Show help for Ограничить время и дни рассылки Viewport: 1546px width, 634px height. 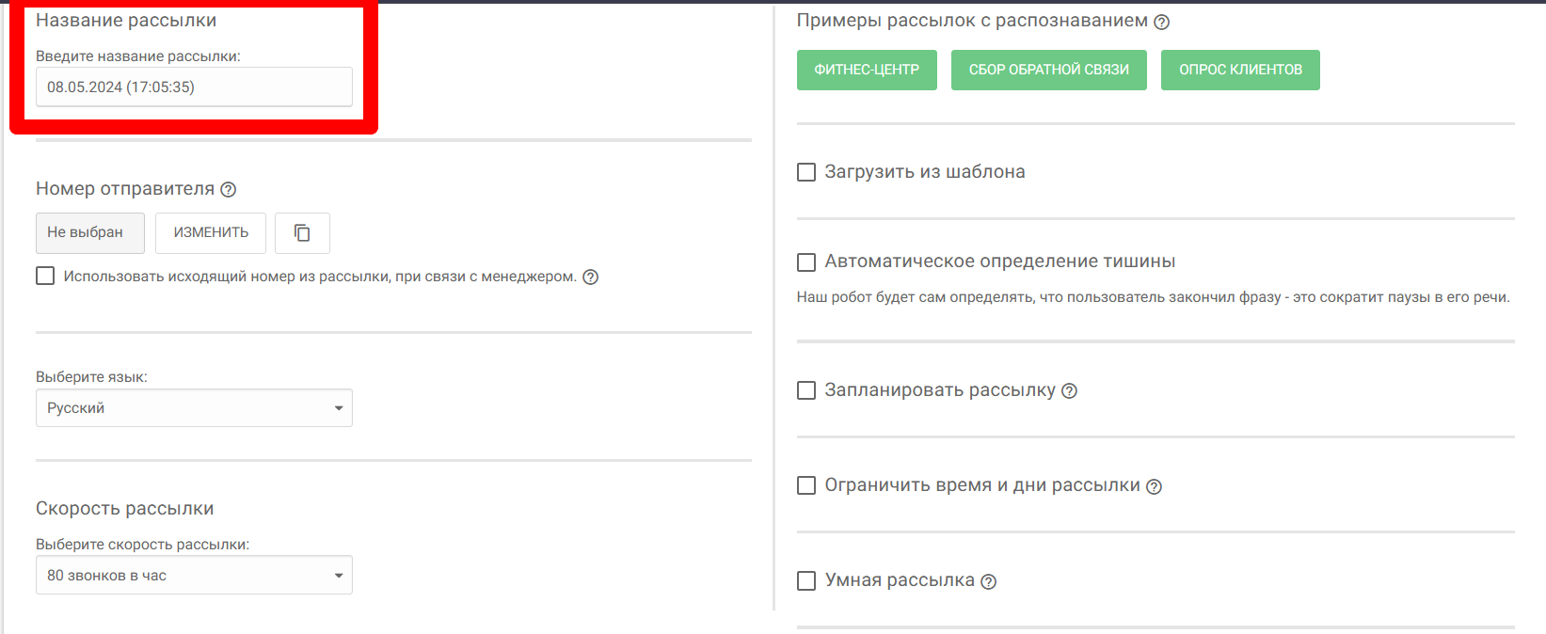coord(1154,486)
